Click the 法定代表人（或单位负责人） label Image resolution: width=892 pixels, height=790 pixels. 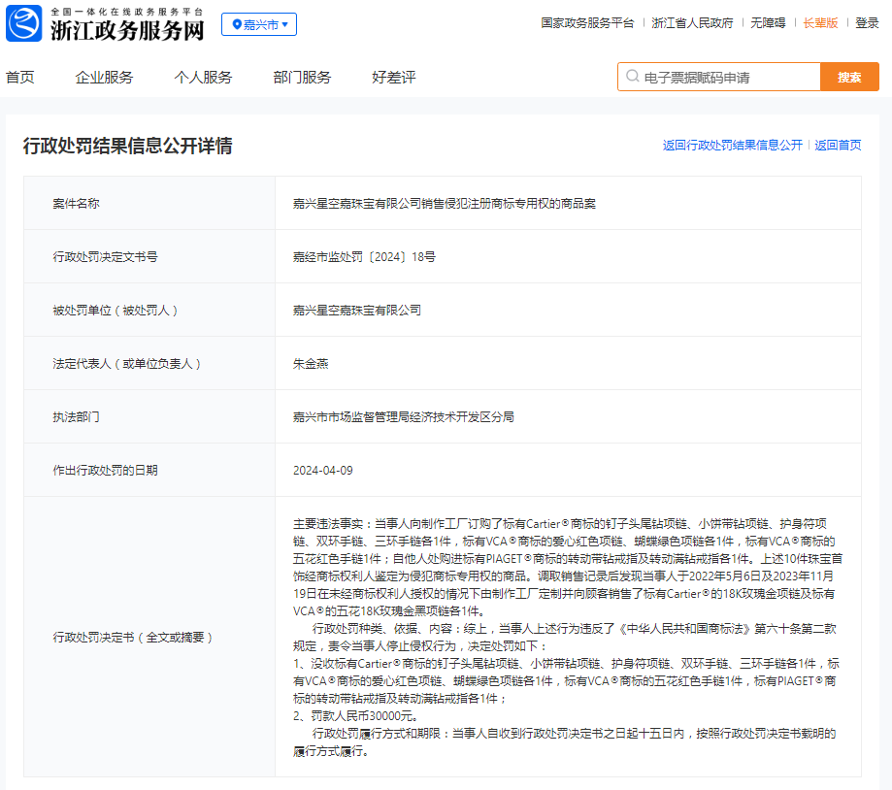pyautogui.click(x=127, y=363)
